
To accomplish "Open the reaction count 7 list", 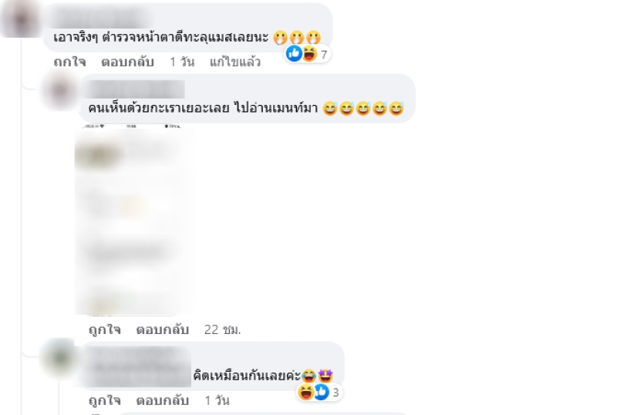I will coord(324,55).
